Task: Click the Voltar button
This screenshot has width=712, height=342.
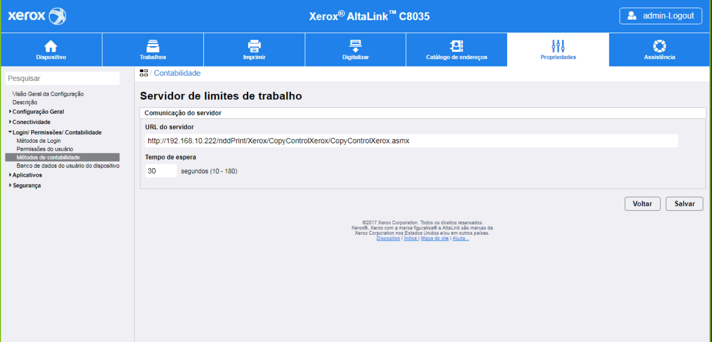Action: coord(642,204)
